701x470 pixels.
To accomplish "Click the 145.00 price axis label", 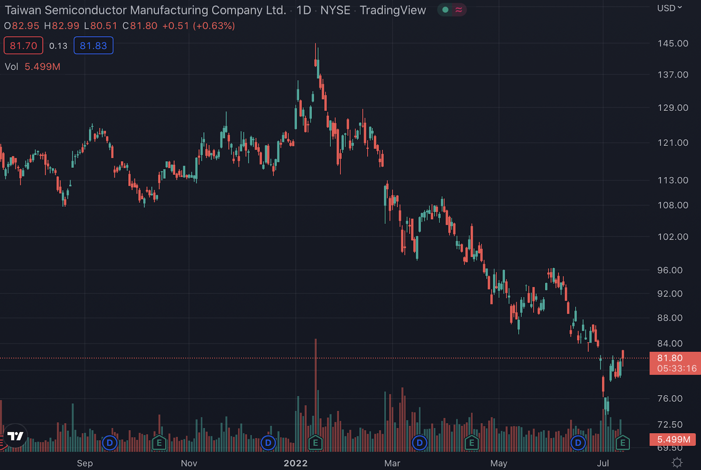I will tap(673, 43).
